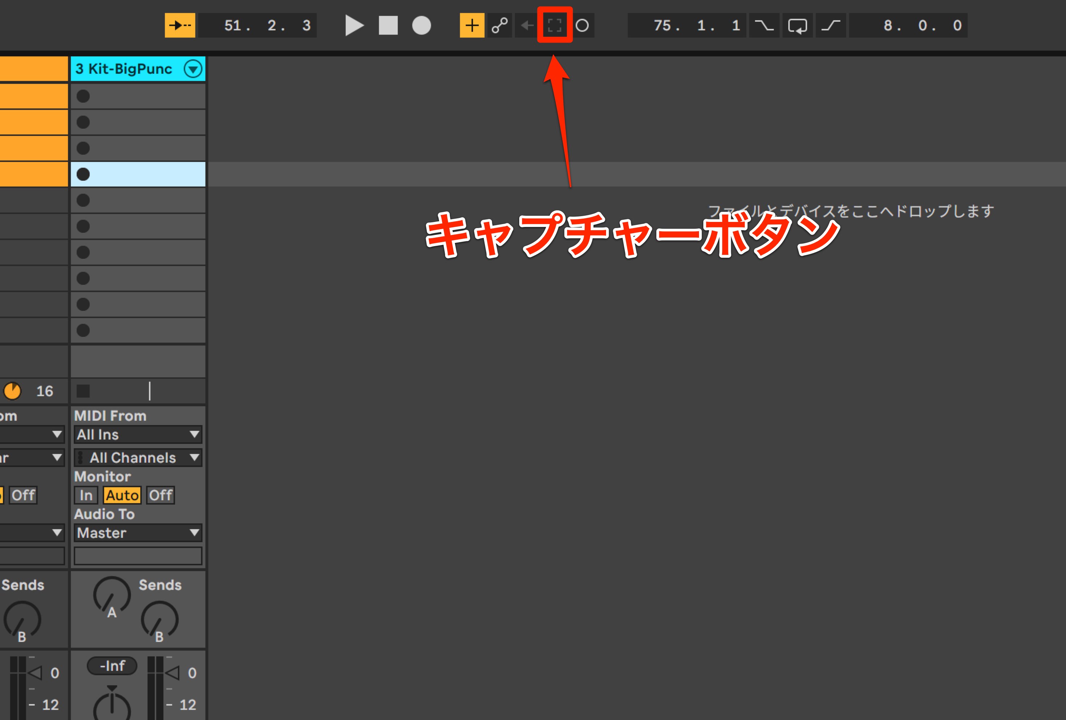Open the 3 Kit-BigPunc track fold arrow

(x=193, y=69)
